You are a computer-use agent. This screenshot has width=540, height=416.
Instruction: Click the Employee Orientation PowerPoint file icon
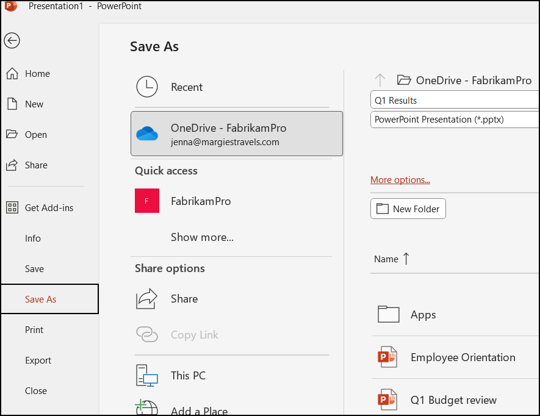click(387, 357)
